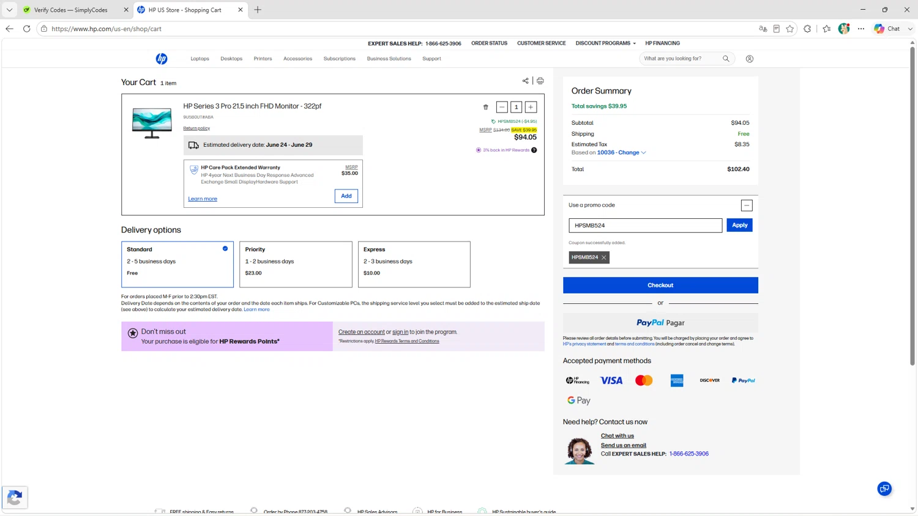Open the Accessories menu
Screen dimensions: 918x516
click(x=297, y=59)
